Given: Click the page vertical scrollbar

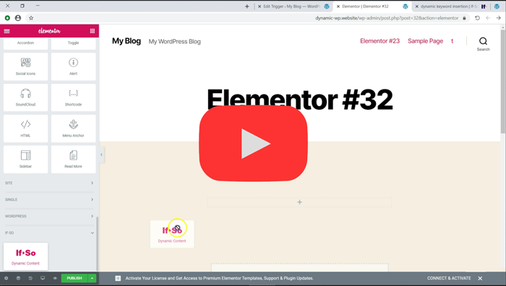Looking at the screenshot, I should tap(503, 81).
